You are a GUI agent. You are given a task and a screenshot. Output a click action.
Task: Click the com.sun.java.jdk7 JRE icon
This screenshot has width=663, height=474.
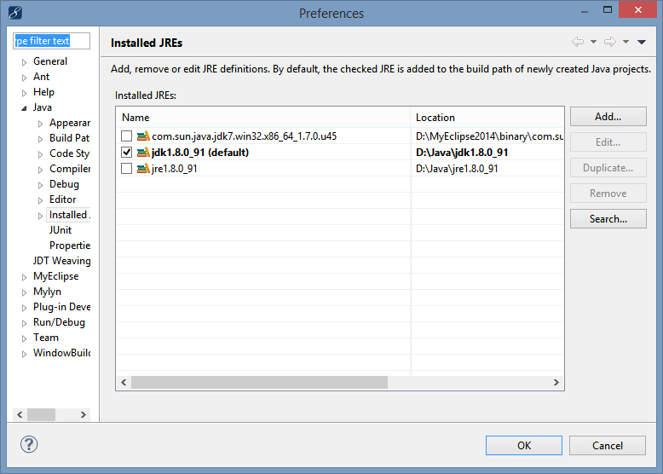click(x=143, y=136)
